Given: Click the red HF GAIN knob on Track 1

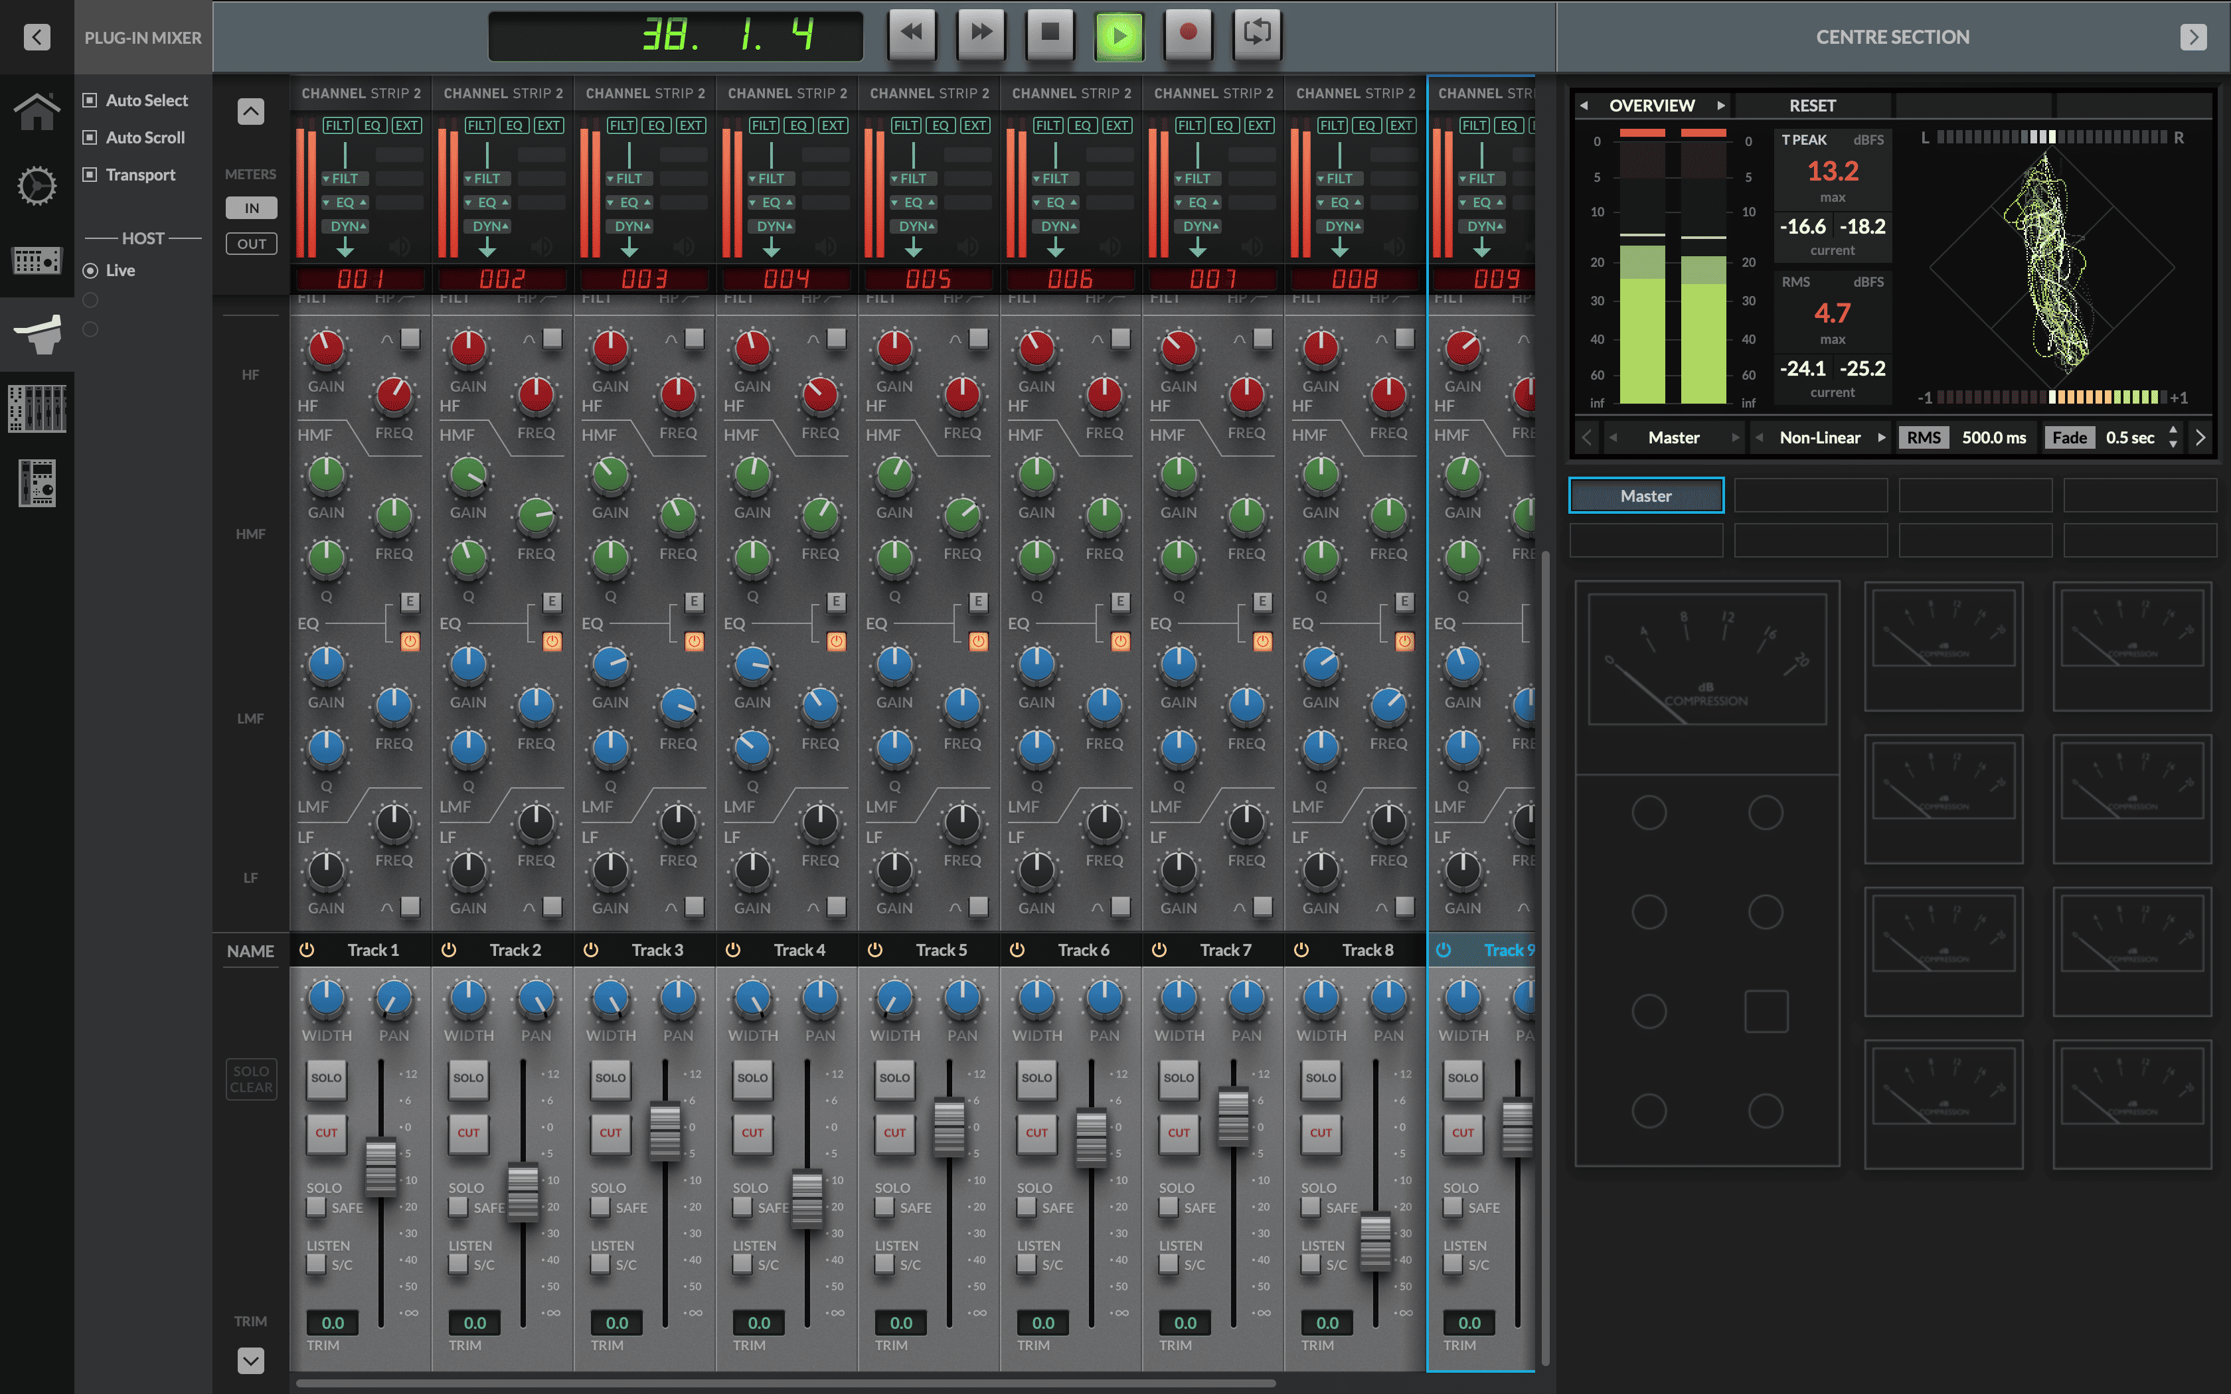Looking at the screenshot, I should [x=327, y=348].
